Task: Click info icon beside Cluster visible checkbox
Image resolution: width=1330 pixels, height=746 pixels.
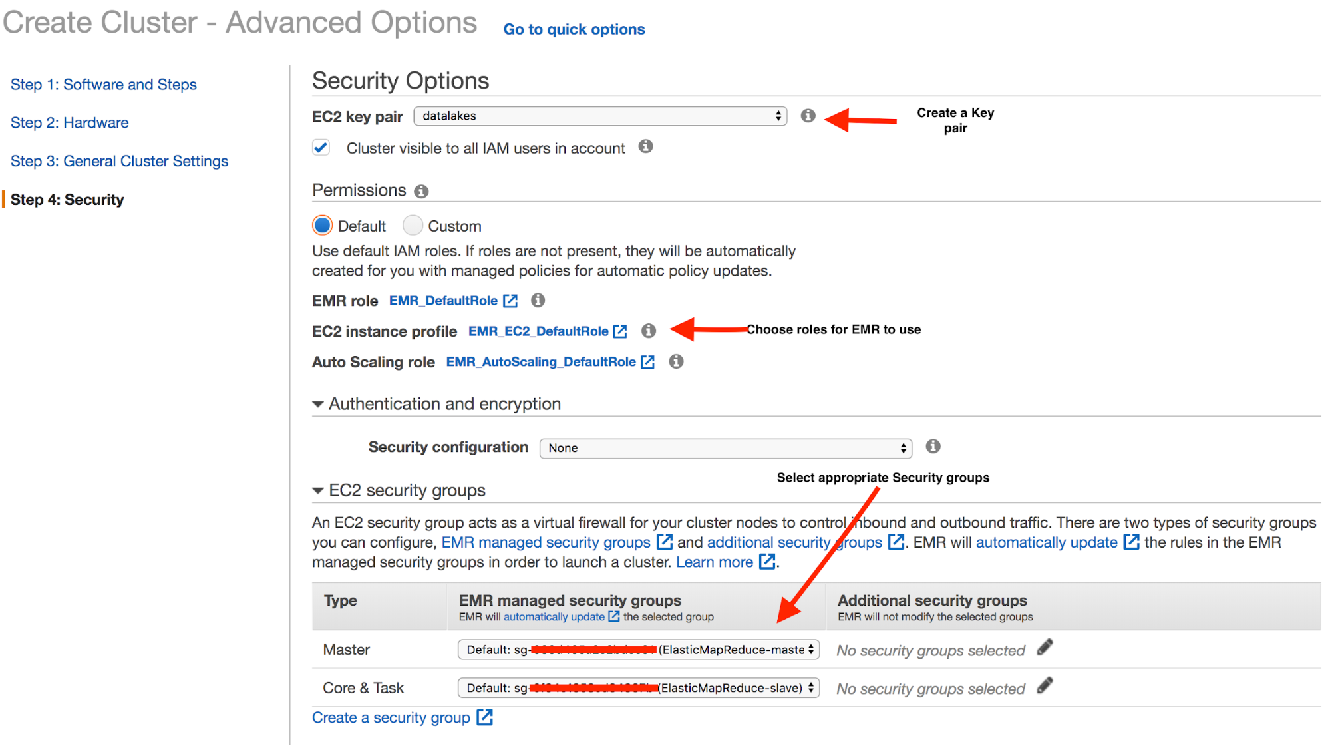Action: (x=645, y=146)
